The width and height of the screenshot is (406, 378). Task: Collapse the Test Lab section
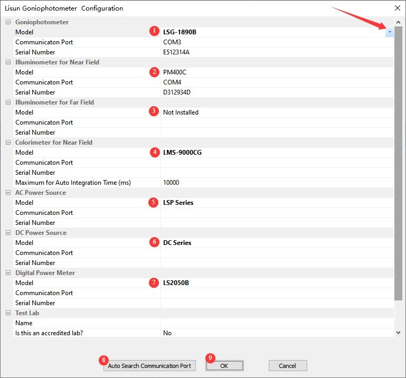point(8,313)
